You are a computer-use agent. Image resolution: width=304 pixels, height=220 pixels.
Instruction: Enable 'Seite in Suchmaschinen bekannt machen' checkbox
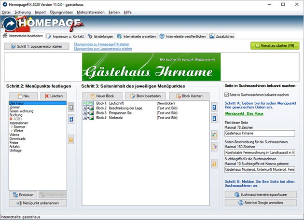tap(226, 95)
